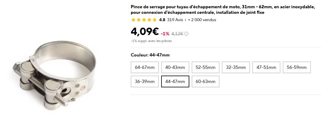Open the stainless steel clamp product image
Viewport: 323px width, 115px height.
point(54,75)
